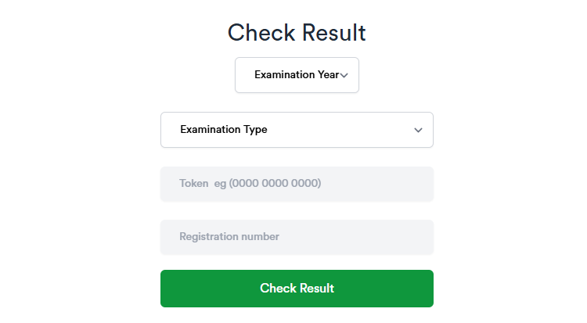Viewport: 587px width, 323px height.
Task: Click the Token input field
Action: click(297, 184)
